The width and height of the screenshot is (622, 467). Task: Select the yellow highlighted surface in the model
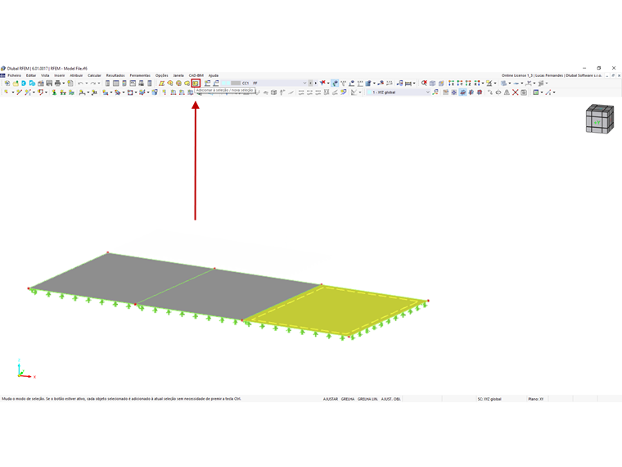click(x=336, y=310)
